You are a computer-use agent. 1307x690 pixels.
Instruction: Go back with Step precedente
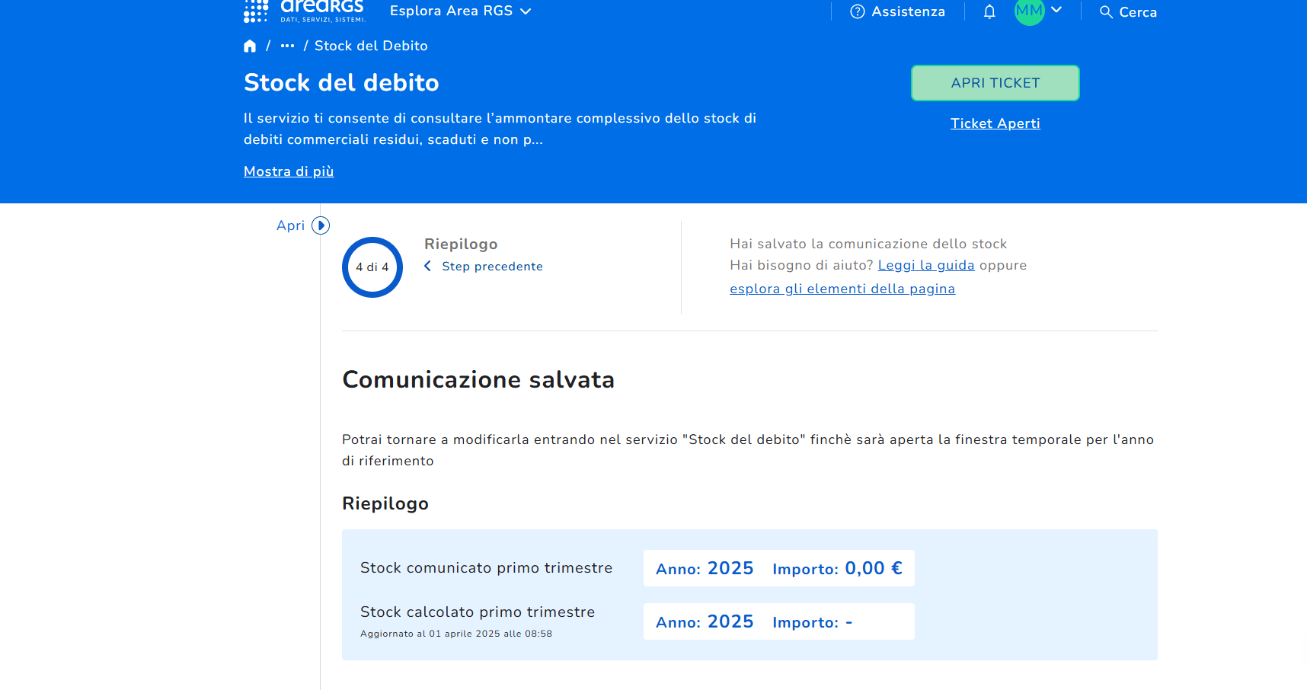pyautogui.click(x=492, y=267)
